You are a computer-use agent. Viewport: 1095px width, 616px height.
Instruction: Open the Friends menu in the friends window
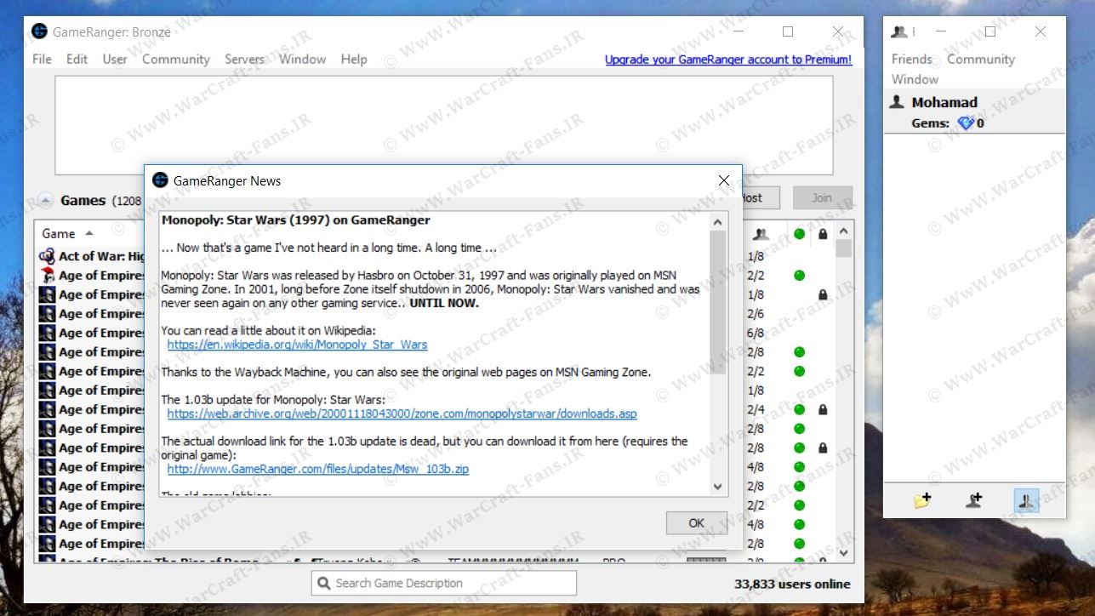[912, 59]
